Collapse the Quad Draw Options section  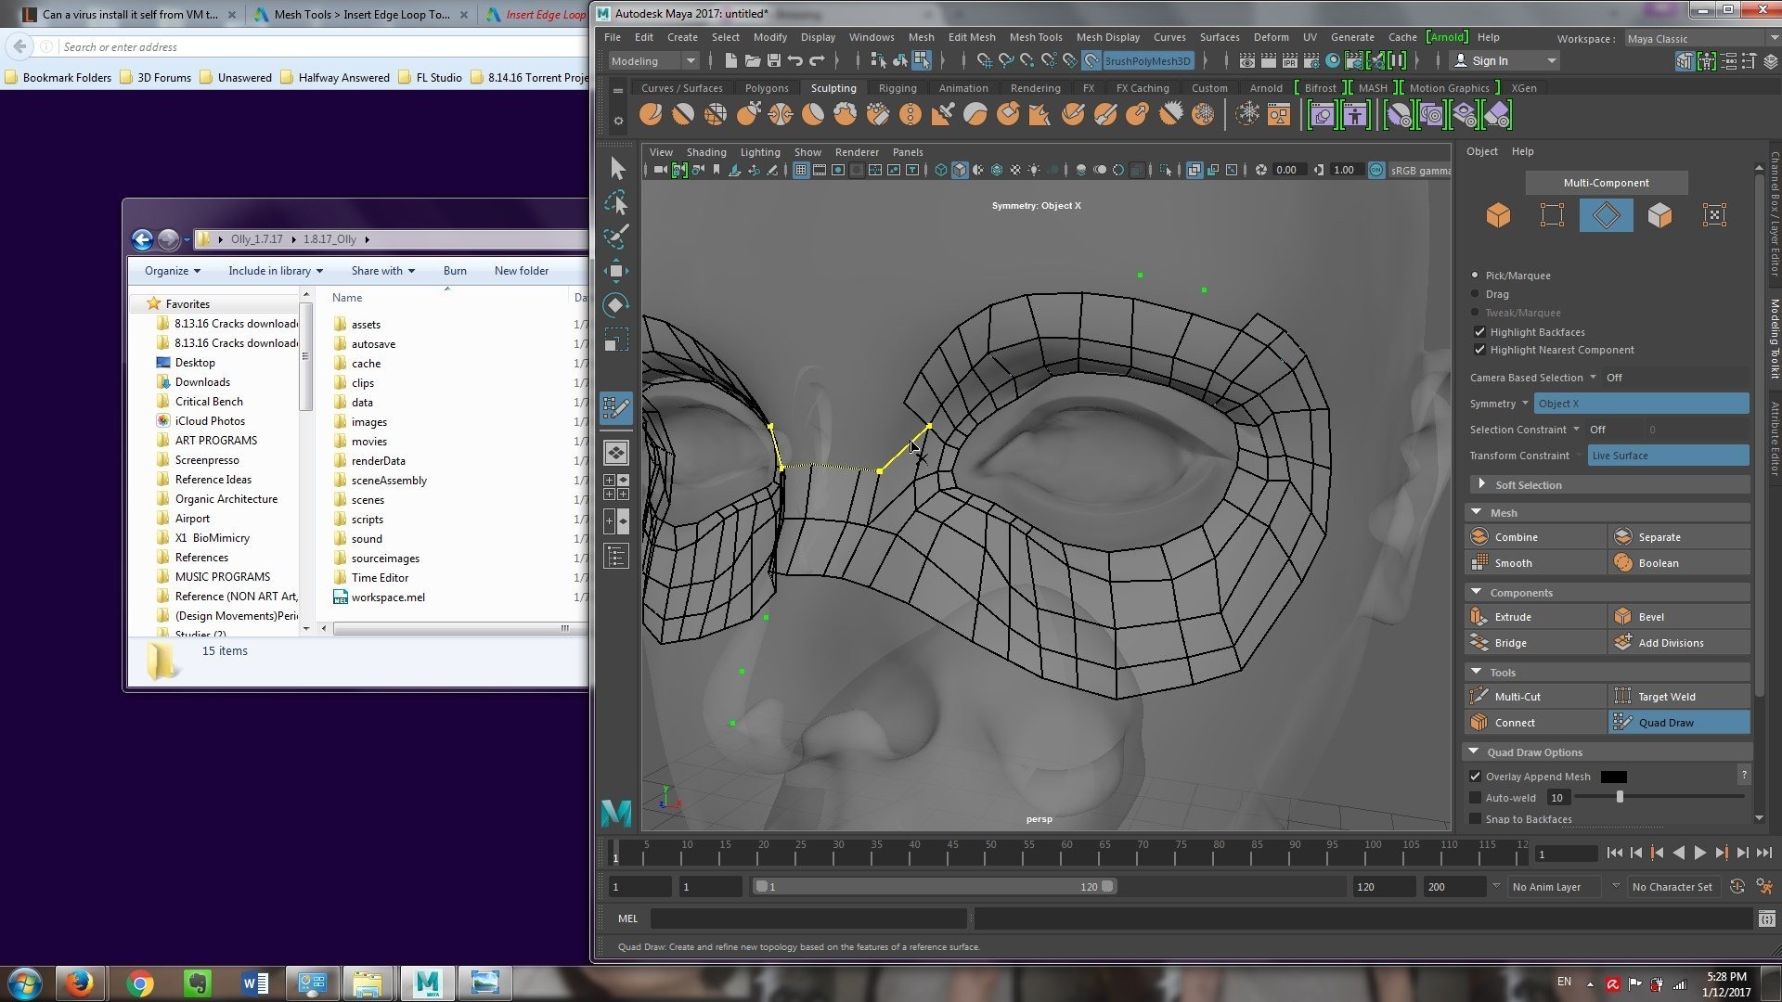(x=1473, y=751)
